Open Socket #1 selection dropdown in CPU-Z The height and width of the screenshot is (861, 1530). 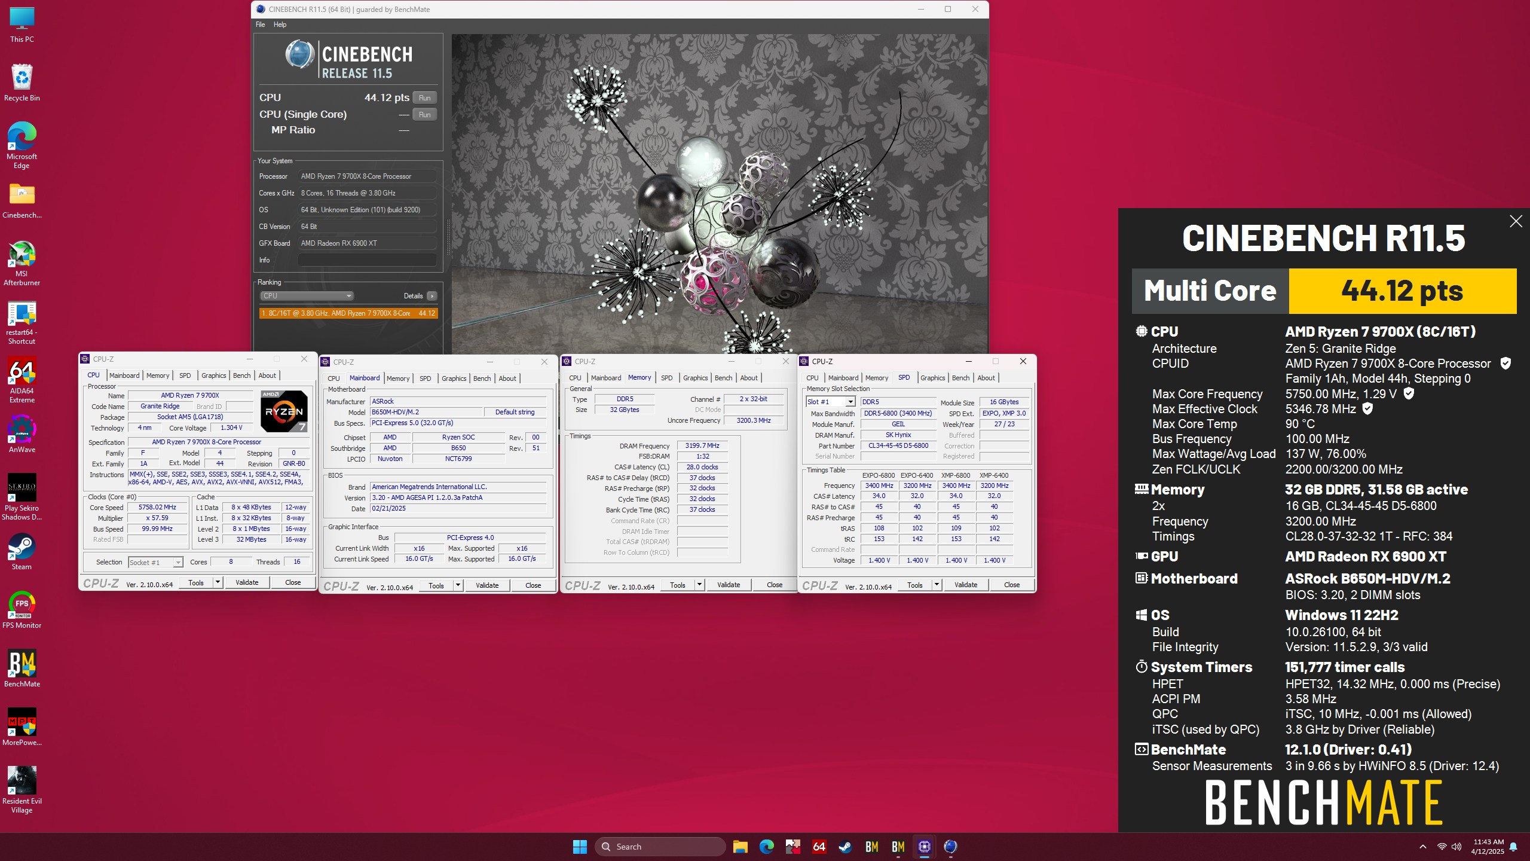click(x=155, y=563)
